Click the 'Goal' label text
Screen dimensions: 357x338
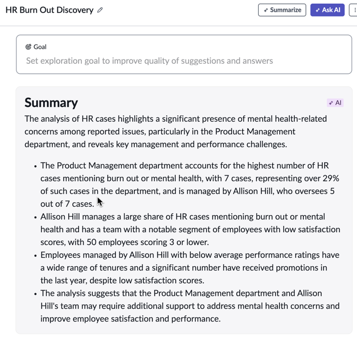click(x=40, y=47)
